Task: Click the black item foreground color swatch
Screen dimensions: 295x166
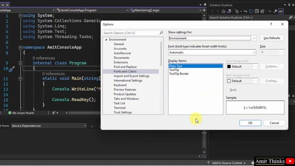Action: tap(229, 66)
